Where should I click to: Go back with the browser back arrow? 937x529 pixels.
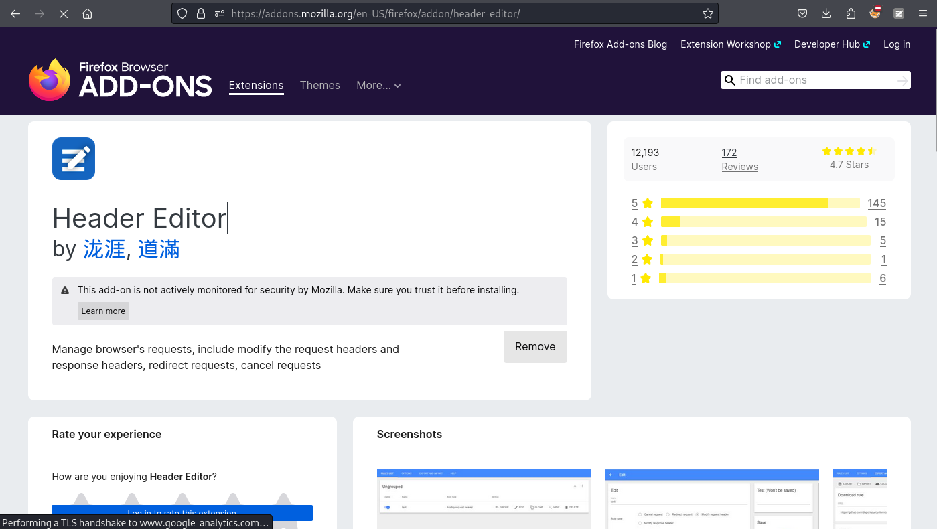[15, 13]
